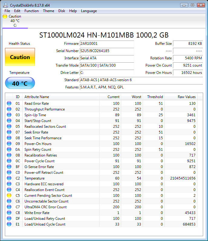Click the Threshold column header
Screen dimensions: 208x241
pos(154,97)
